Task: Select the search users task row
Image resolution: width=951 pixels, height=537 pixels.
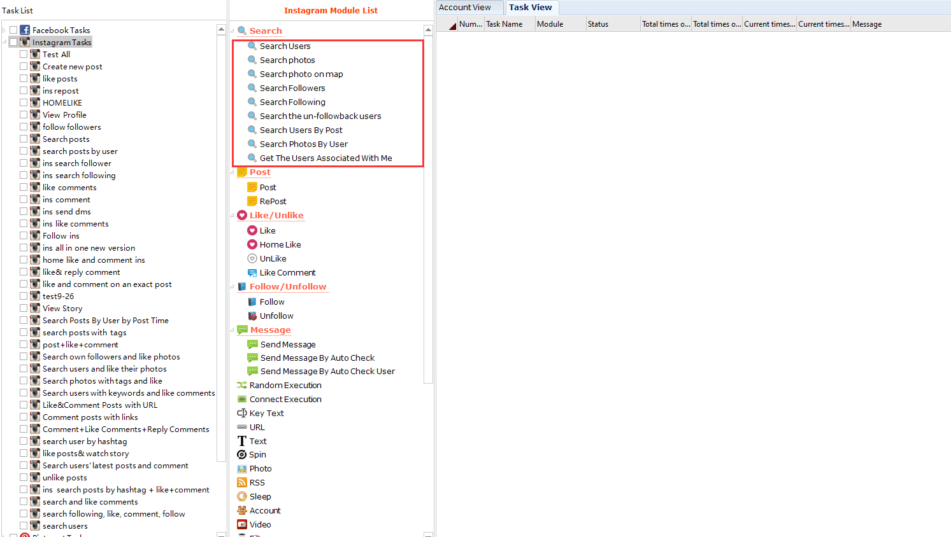Action: point(65,526)
